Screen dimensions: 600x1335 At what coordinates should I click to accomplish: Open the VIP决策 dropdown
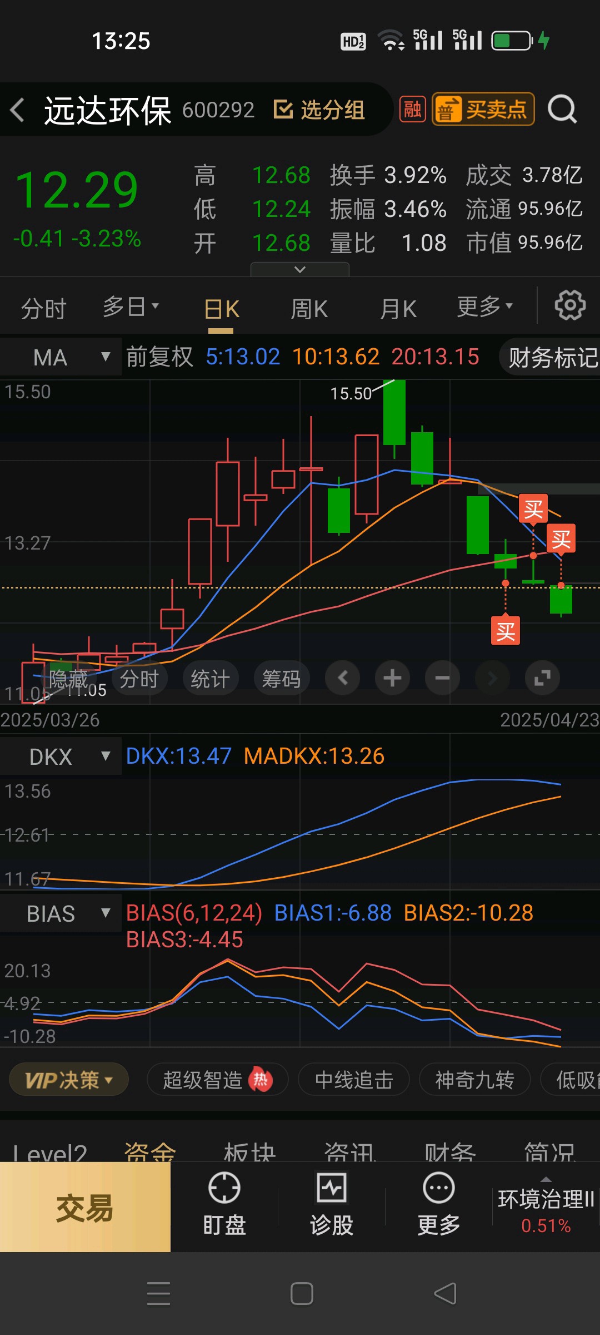pos(69,1080)
